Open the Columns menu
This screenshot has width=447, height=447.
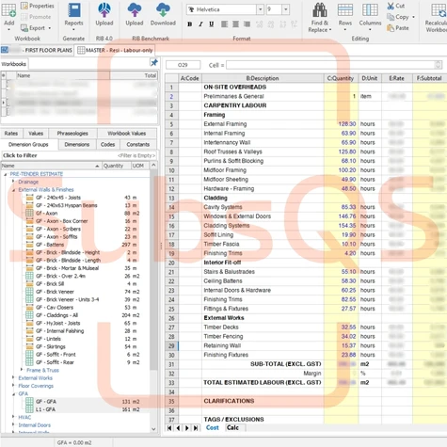370,17
